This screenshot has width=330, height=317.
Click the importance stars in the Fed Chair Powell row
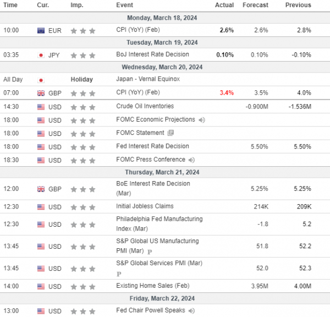tap(83, 311)
